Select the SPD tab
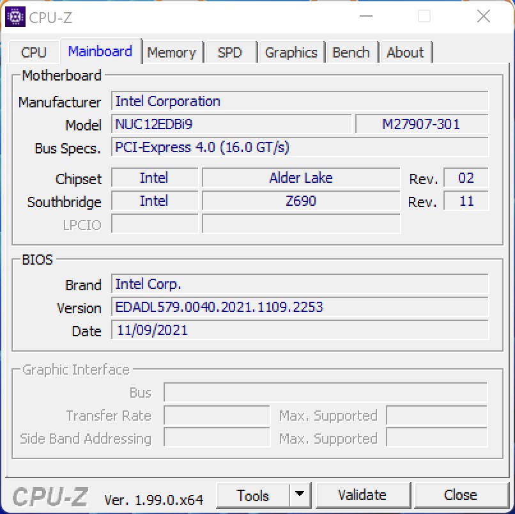Image resolution: width=515 pixels, height=514 pixels. point(230,52)
